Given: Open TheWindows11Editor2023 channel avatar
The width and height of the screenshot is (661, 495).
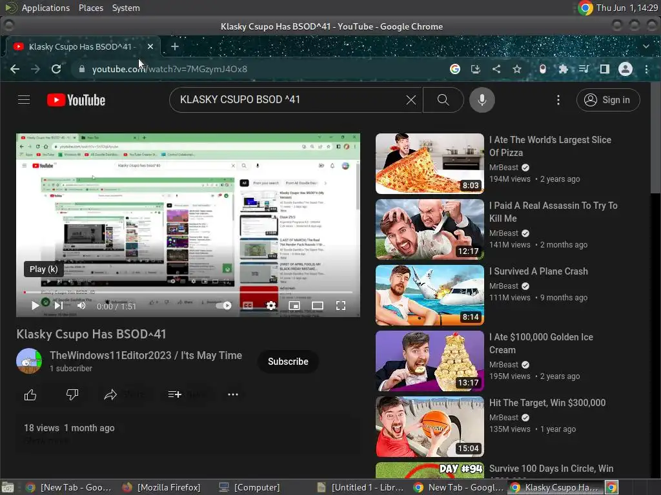Looking at the screenshot, I should pyautogui.click(x=29, y=361).
